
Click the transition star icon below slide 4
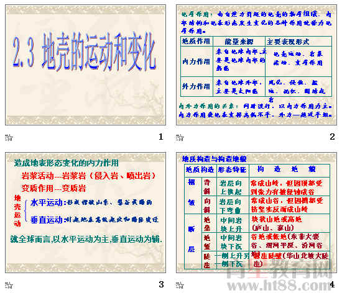pos(180,285)
